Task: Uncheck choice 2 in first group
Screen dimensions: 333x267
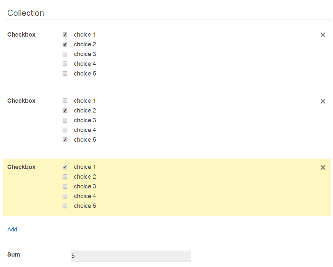Action: coord(65,44)
